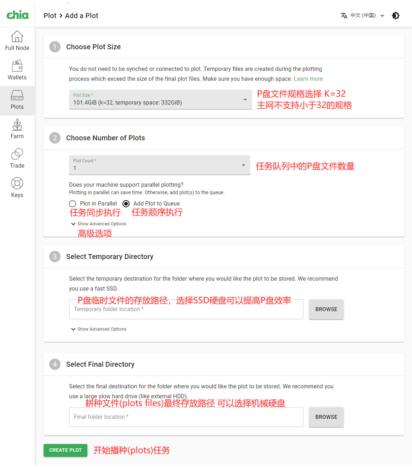Click the Learn more link

coord(308,79)
